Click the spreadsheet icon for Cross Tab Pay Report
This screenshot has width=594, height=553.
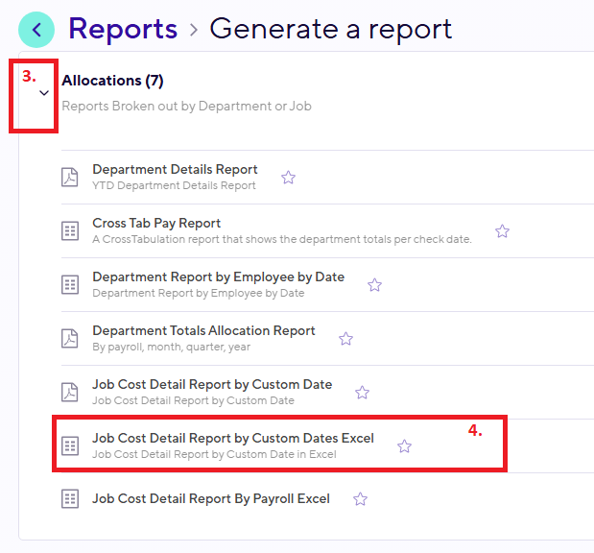coord(70,230)
